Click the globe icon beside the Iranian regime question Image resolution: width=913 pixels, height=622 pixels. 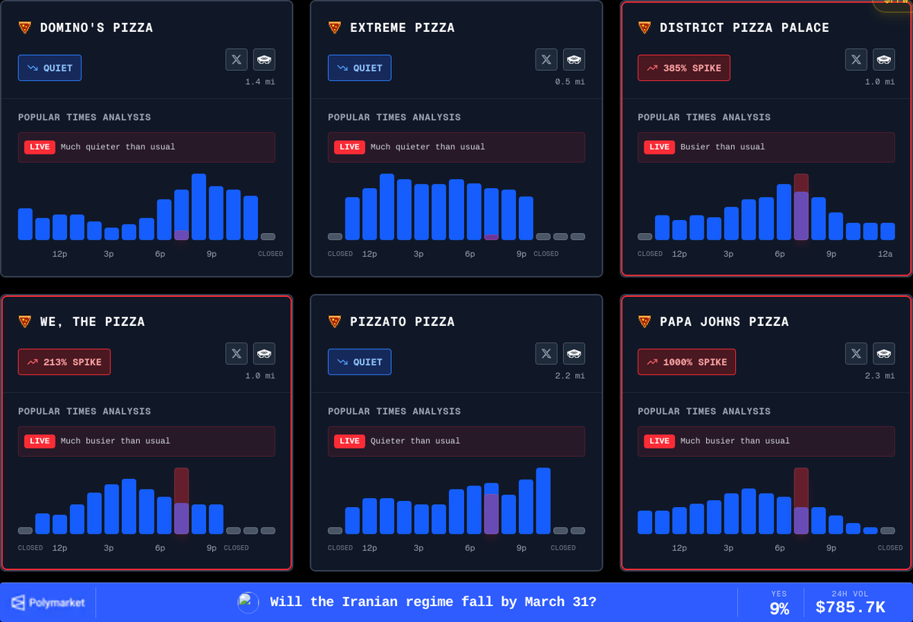(247, 602)
